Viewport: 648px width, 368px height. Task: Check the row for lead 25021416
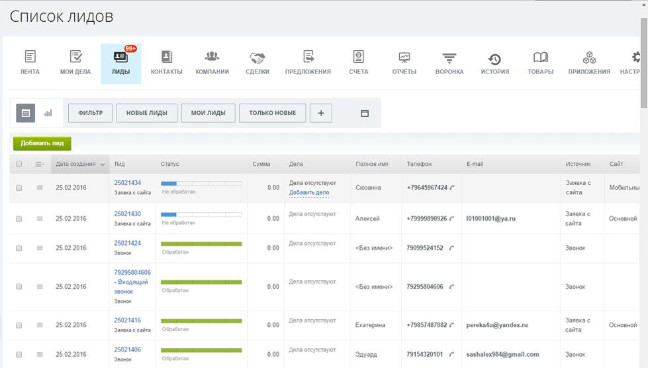pos(19,325)
